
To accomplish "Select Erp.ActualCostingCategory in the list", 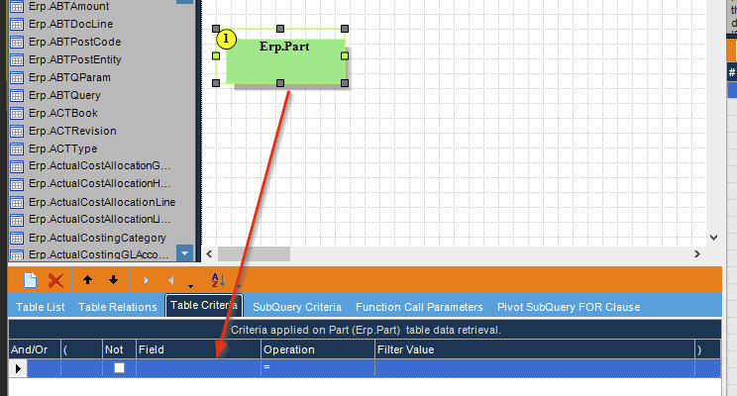I will point(97,239).
